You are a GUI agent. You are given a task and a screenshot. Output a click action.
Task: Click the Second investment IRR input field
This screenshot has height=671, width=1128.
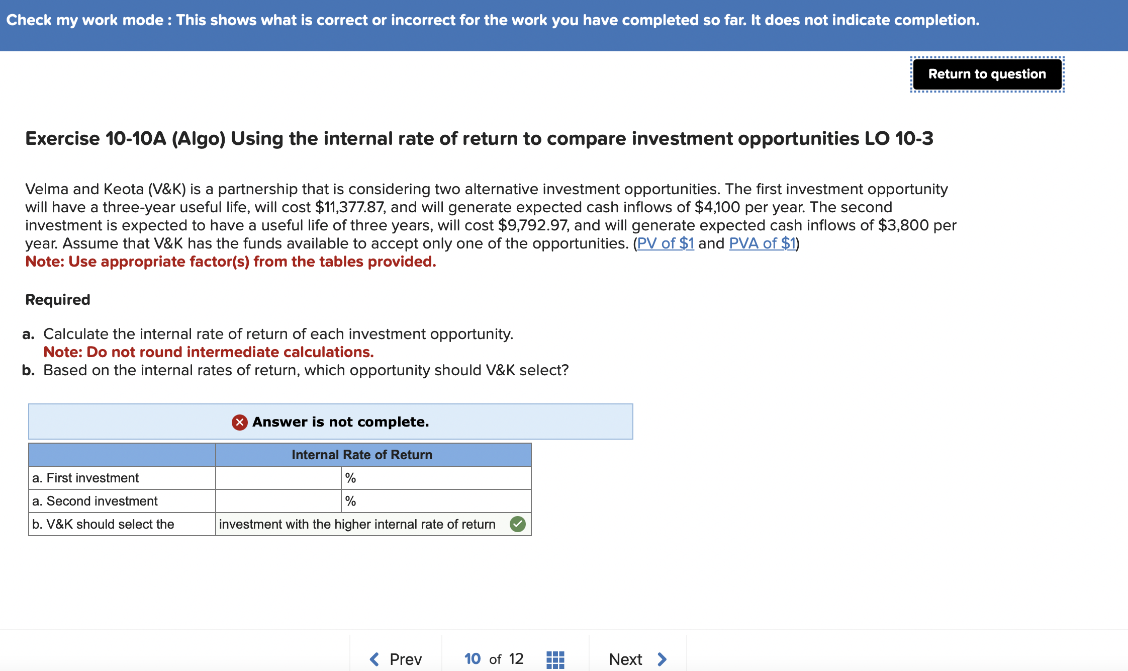[278, 500]
